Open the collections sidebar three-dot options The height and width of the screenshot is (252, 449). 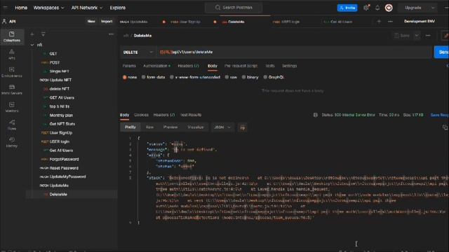(111, 34)
